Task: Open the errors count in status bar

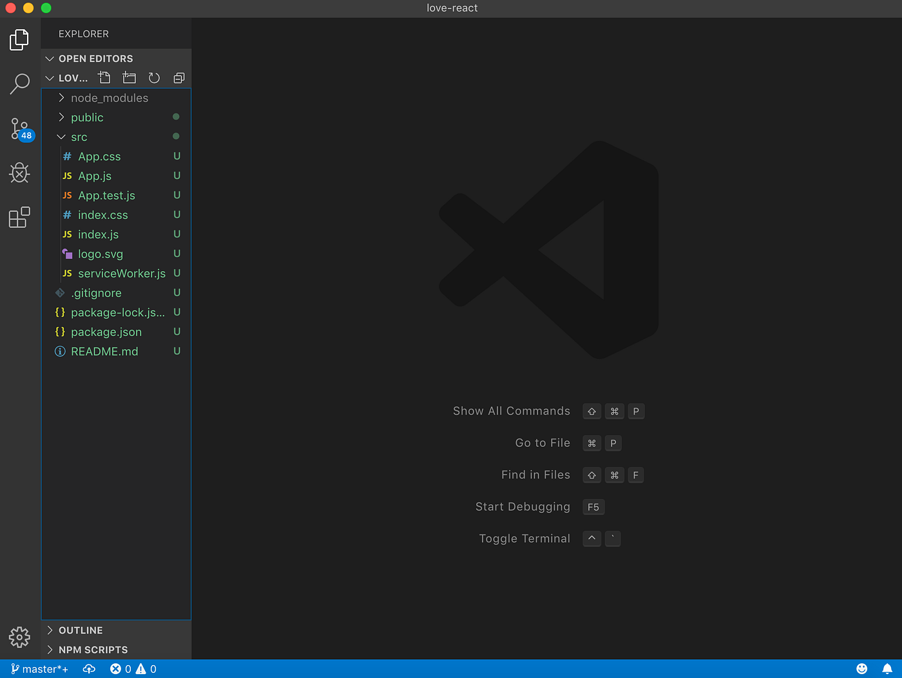Action: pos(120,669)
